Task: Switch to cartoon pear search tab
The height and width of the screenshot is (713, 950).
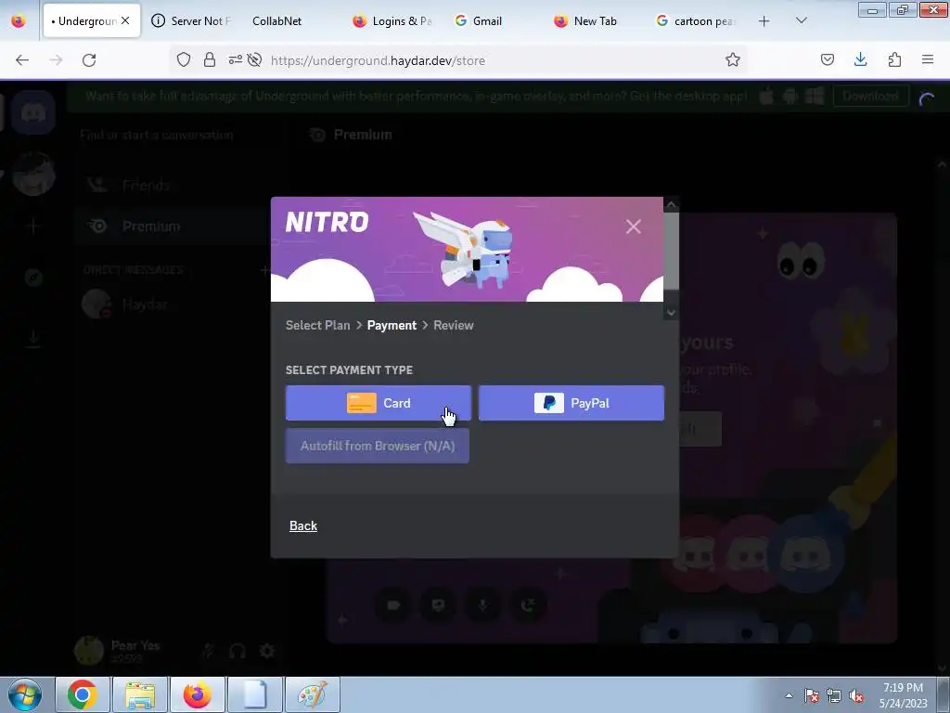Action: 695,21
